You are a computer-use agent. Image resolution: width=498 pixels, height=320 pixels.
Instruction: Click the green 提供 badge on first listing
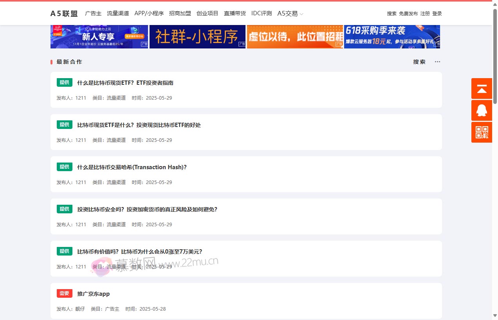[64, 82]
